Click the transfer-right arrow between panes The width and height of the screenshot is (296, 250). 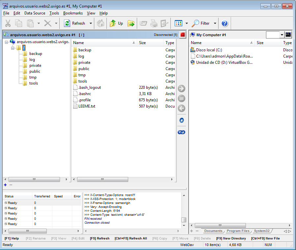[x=181, y=88]
